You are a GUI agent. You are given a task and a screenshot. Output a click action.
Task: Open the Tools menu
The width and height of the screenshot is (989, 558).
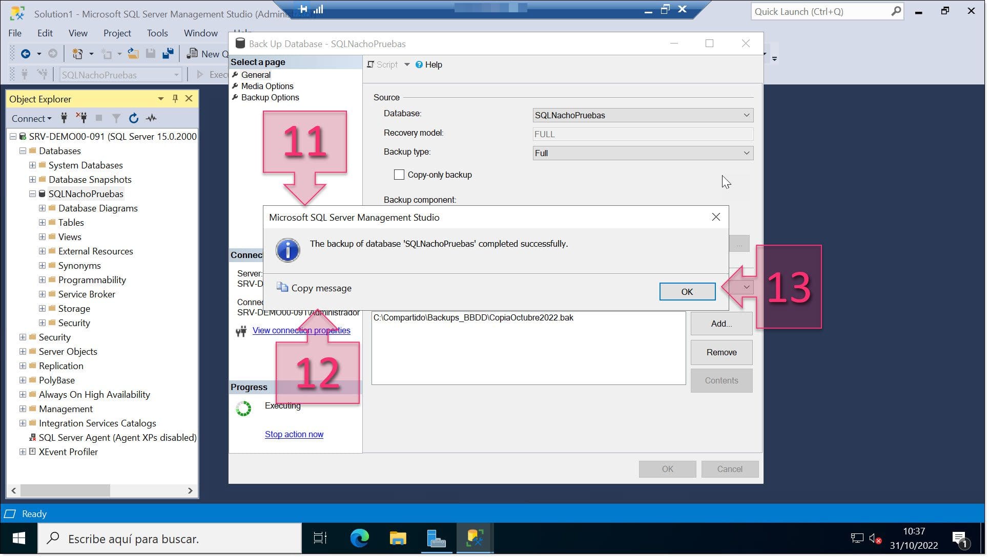[x=157, y=33]
